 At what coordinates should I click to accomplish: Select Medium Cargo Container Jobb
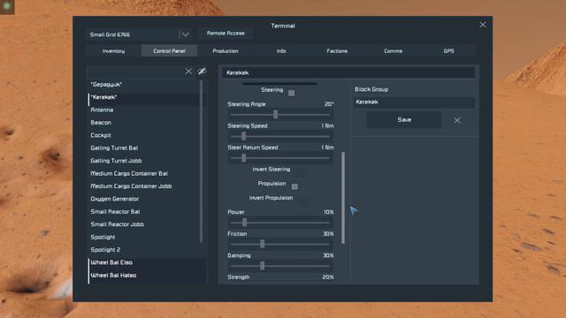[x=143, y=186]
